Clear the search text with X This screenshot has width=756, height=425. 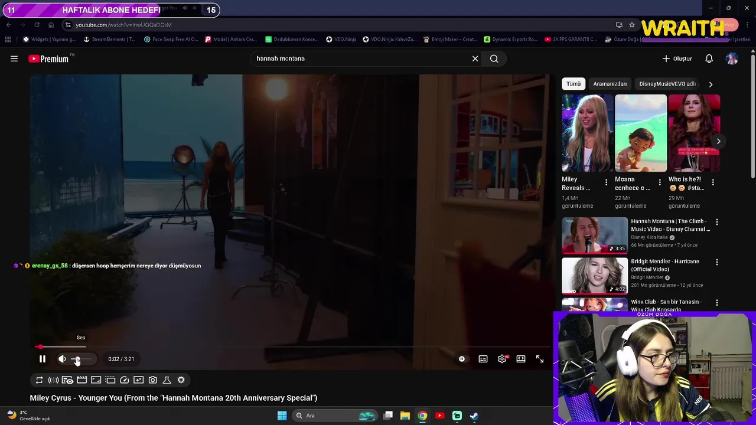475,58
